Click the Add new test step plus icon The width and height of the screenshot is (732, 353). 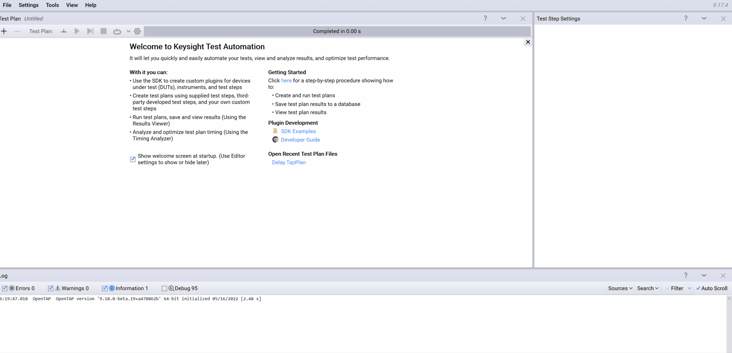click(x=4, y=31)
